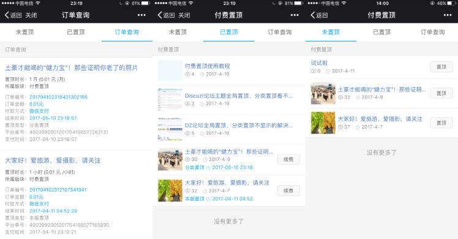Tap the blank thumbnail of 付费置顶使用教程
The width and height of the screenshot is (458, 239).
click(170, 70)
